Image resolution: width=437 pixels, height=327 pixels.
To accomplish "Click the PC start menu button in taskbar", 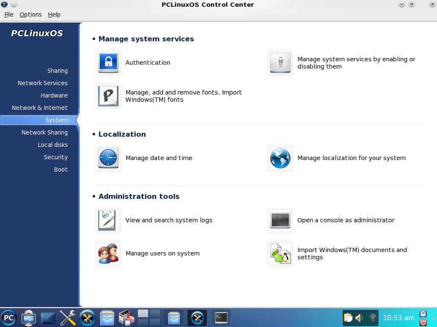I will (9, 318).
